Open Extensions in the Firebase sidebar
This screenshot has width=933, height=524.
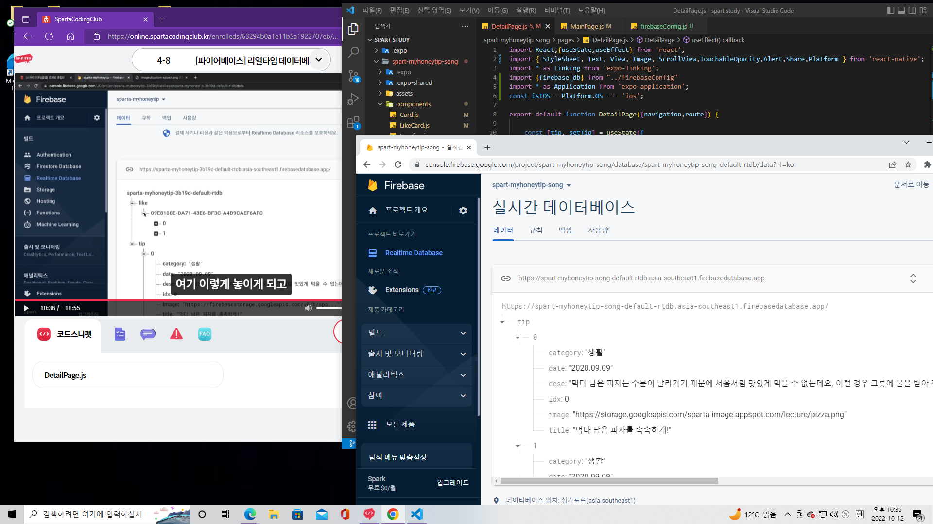tap(402, 290)
